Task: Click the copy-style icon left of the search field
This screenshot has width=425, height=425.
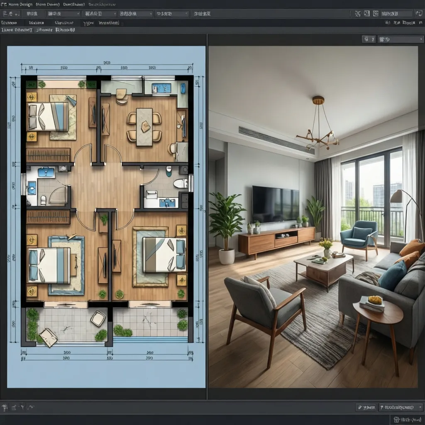Action: click(376, 13)
